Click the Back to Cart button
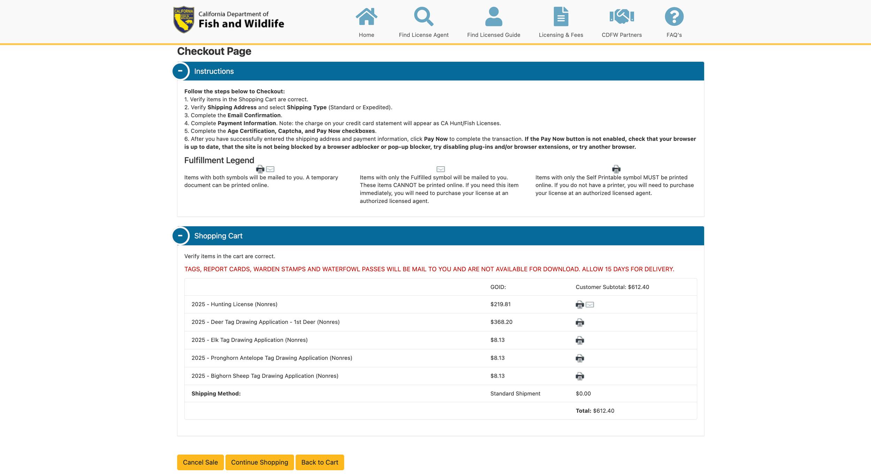871x476 pixels. (319, 462)
